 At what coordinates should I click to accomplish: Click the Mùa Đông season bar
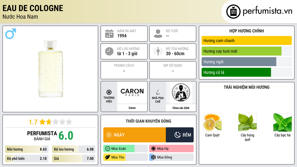[171, 157]
